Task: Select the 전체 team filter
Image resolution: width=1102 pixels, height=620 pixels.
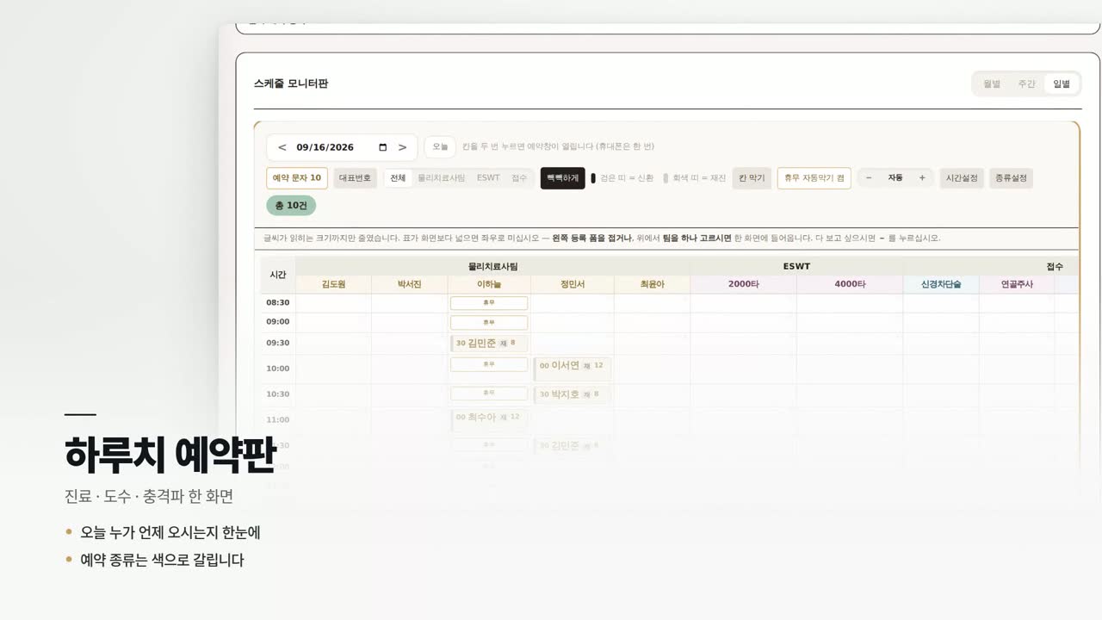Action: 398,178
